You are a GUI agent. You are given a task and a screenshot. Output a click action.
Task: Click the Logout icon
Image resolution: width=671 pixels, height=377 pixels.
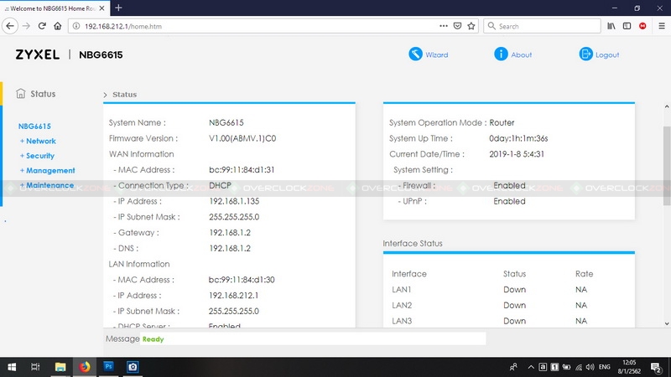(x=585, y=54)
